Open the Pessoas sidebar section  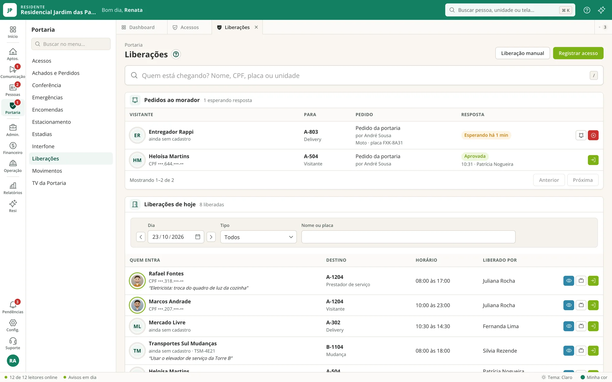pos(13,90)
